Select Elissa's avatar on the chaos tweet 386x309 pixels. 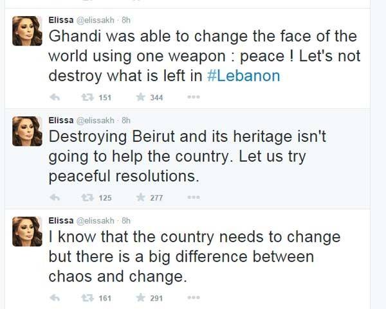[27, 232]
